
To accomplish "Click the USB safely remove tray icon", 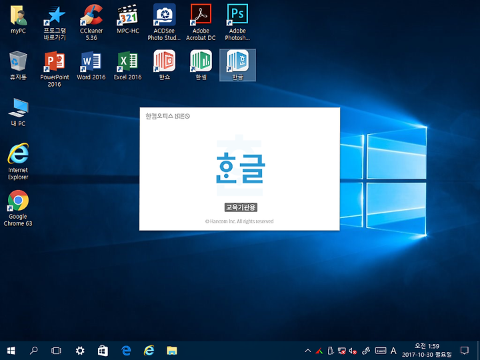I will (331, 351).
